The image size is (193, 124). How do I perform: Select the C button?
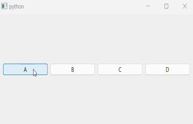coord(120,69)
